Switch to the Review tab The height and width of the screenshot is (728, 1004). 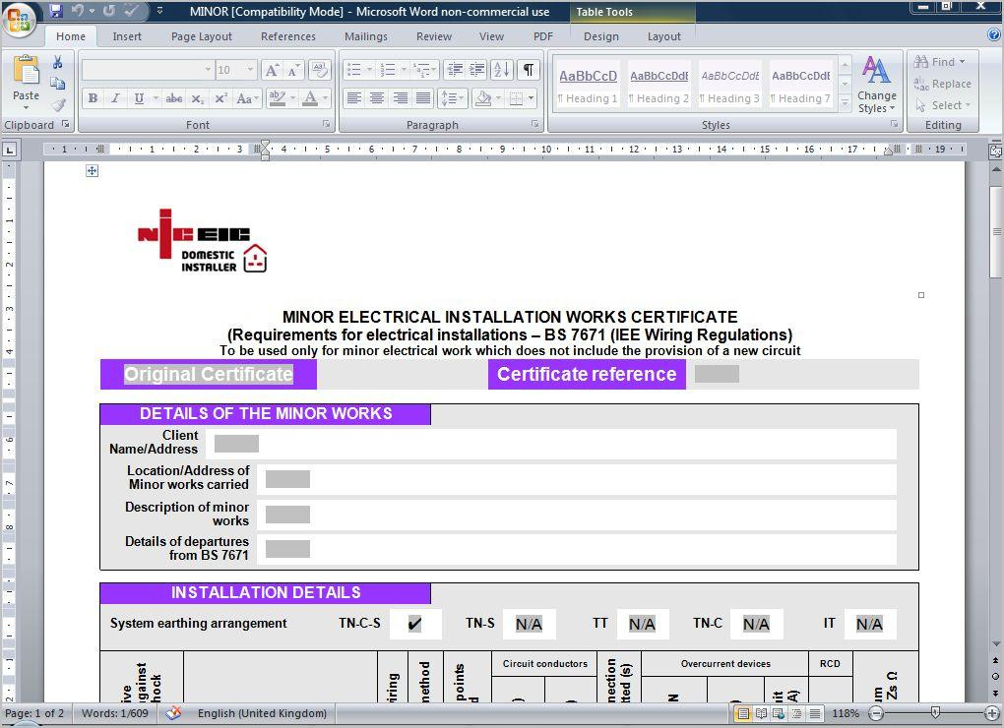433,36
